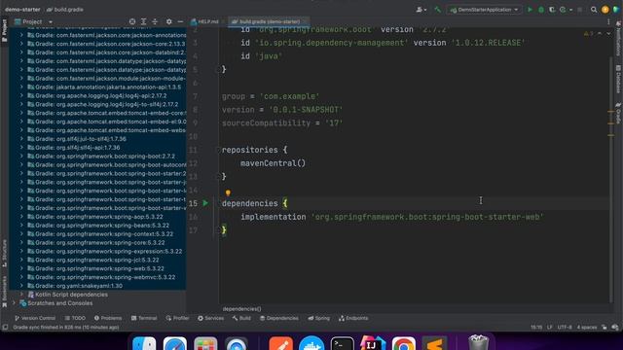Open Project panel settings gear
This screenshot has width=623, height=350.
point(168,21)
